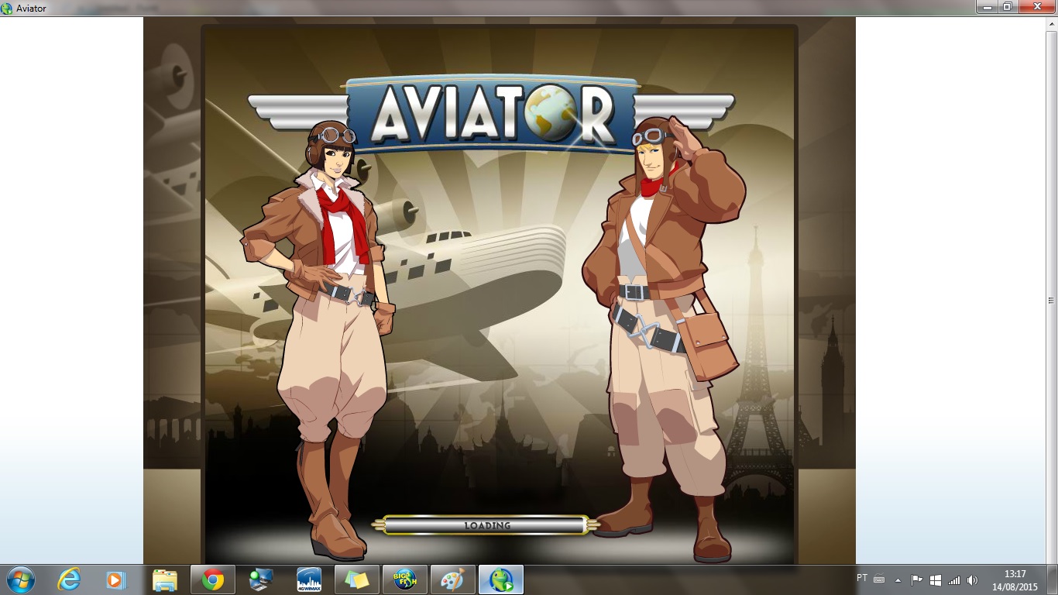This screenshot has width=1058, height=595.
Task: Click the PT input language indicator
Action: (862, 578)
